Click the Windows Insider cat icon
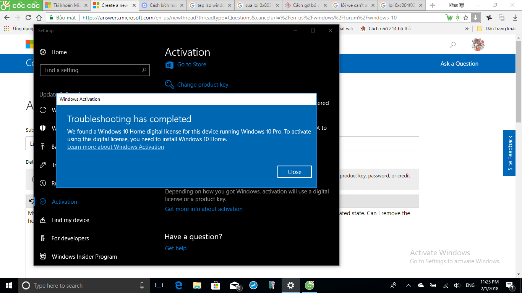522x293 pixels. pyautogui.click(x=43, y=257)
